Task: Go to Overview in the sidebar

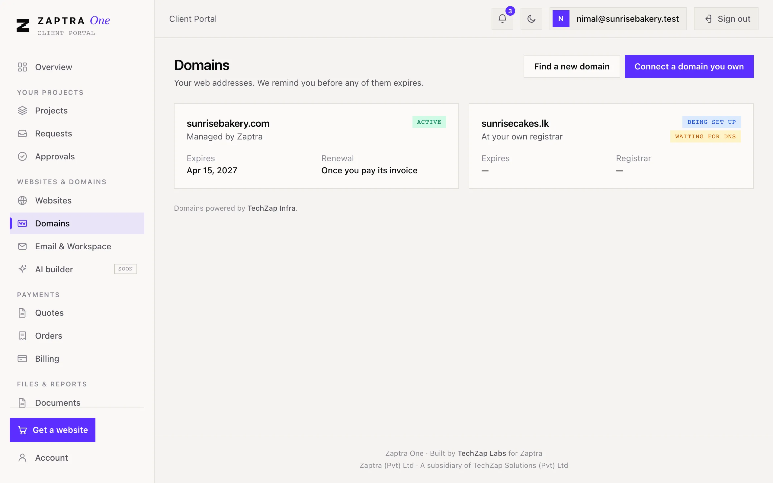Action: [x=77, y=67]
